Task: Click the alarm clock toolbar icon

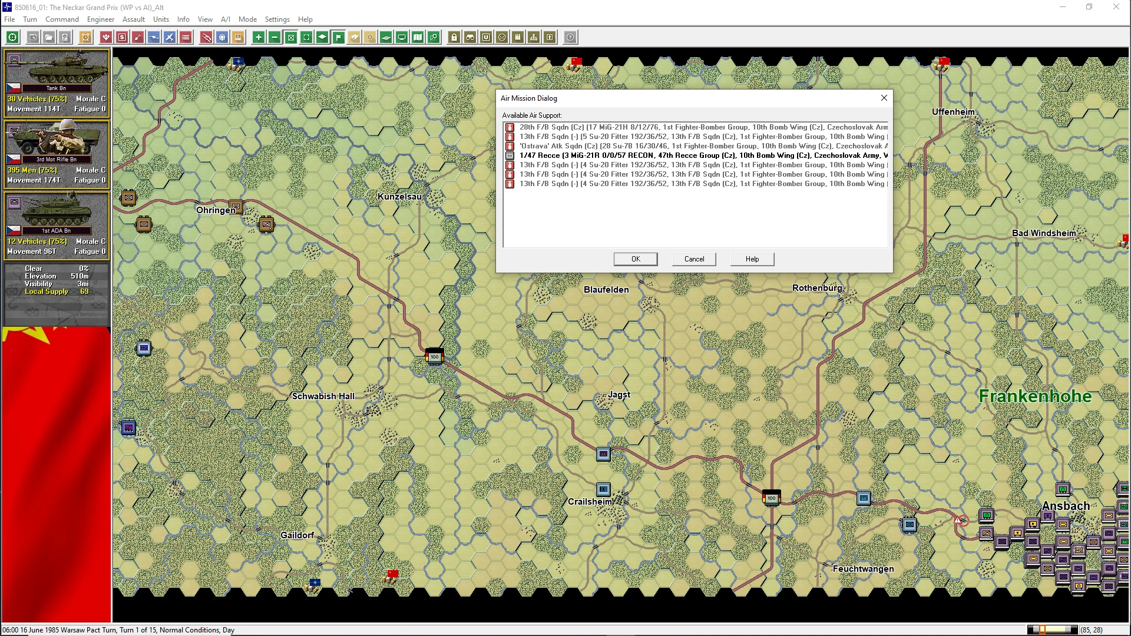Action: pyautogui.click(x=85, y=38)
